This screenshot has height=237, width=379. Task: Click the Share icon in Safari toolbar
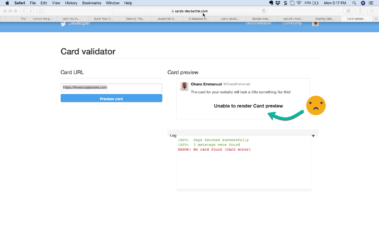pos(360,11)
